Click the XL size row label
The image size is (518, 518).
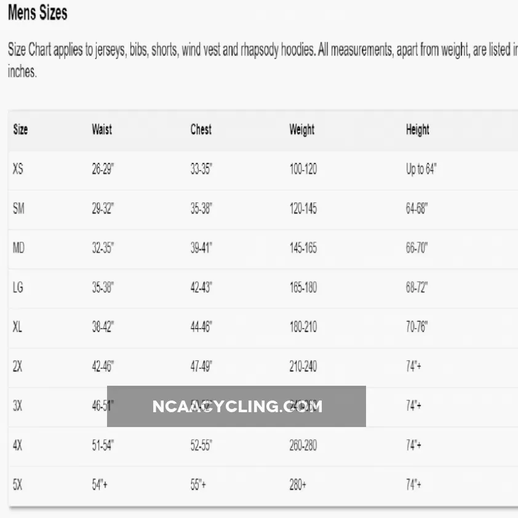[17, 327]
